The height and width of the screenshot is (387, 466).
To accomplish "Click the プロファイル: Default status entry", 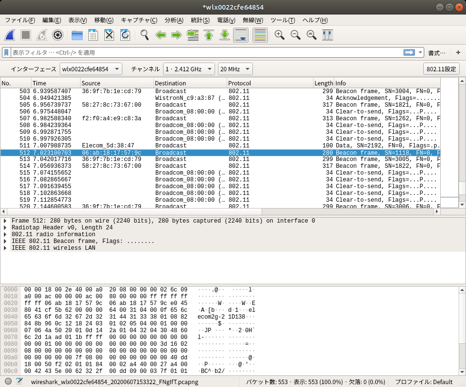I will coord(424,382).
